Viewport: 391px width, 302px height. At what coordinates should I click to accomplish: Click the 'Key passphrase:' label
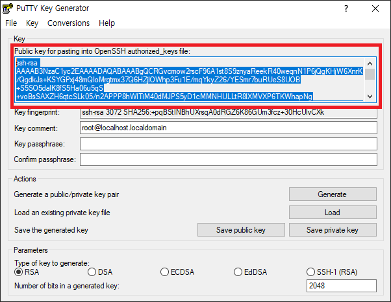[40, 144]
